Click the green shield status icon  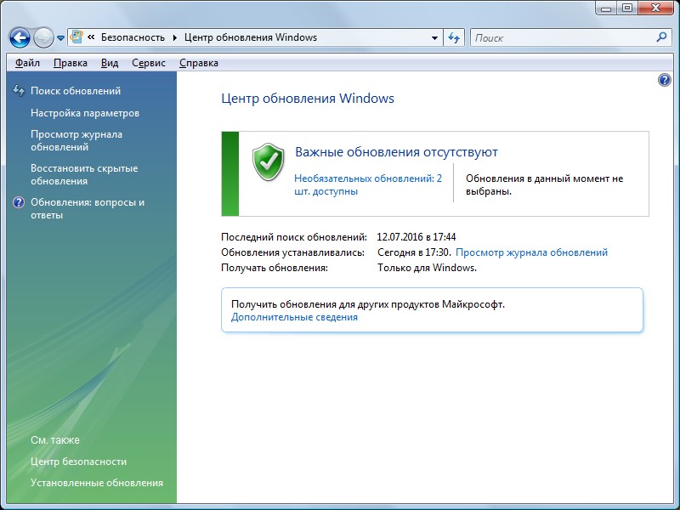(x=268, y=161)
